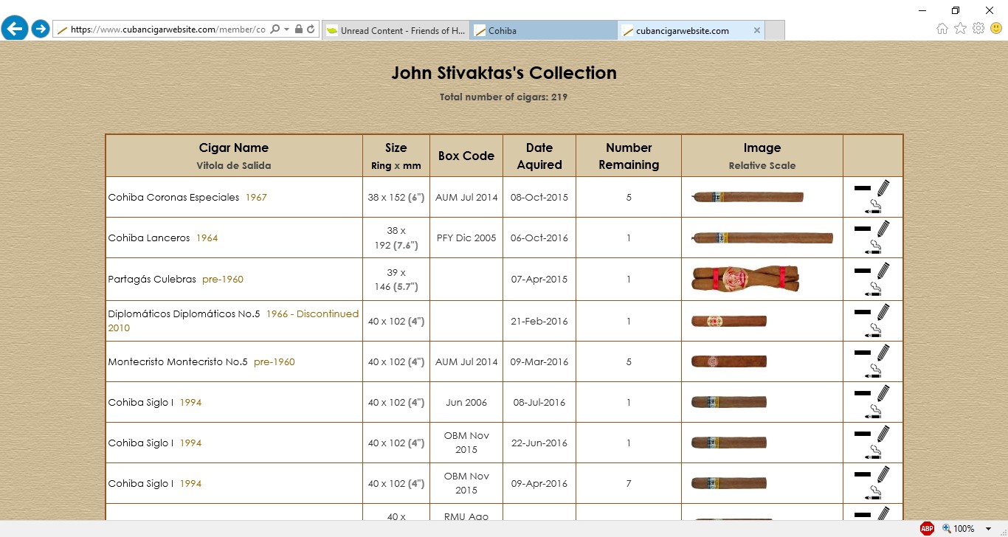1008x537 pixels.
Task: Open pencil edit icon for Cohiba Lanceros
Action: [x=883, y=228]
